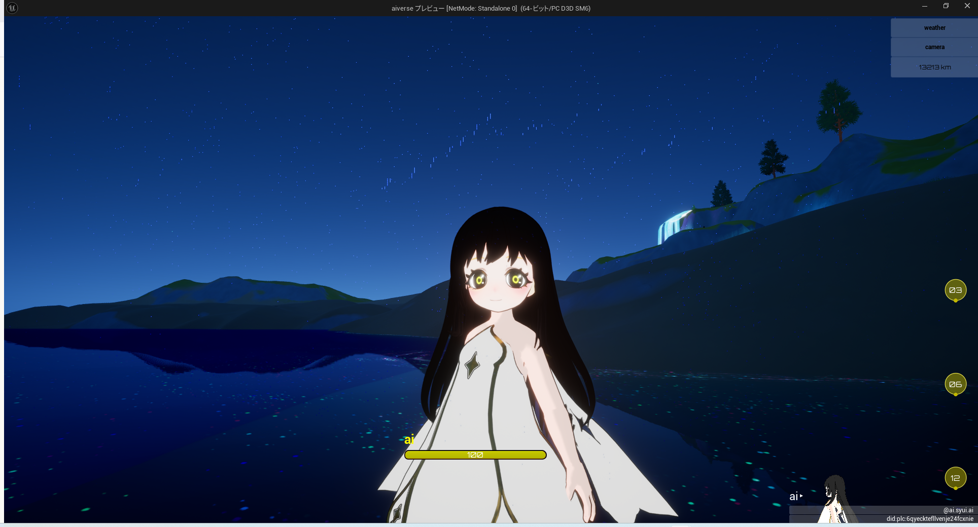This screenshot has width=978, height=527.
Task: Open the @ai.syui.ai handle
Action: [958, 510]
